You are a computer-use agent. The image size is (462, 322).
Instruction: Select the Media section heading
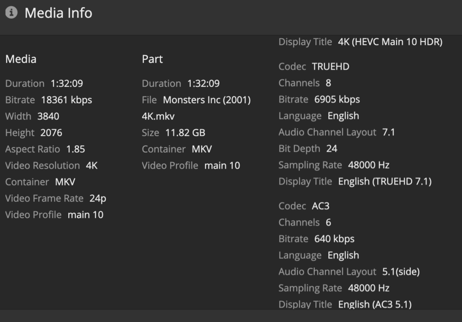point(21,59)
